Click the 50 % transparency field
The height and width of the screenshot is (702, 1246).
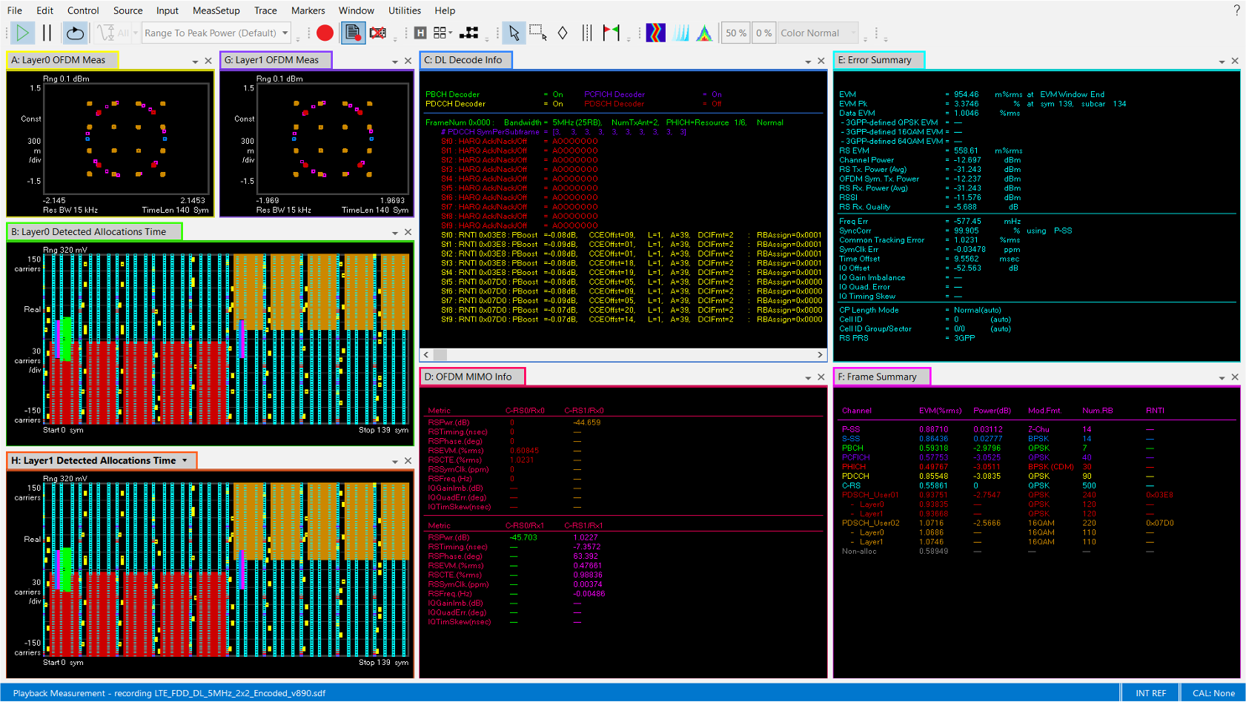tap(735, 33)
